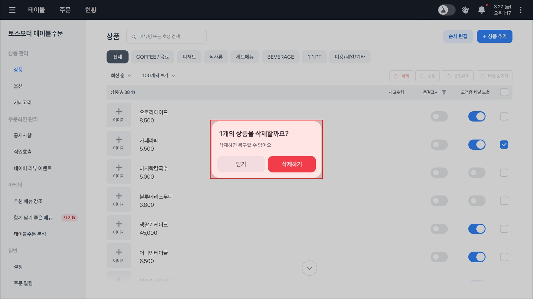Dismiss the dialog with the 닫기 button
The image size is (533, 299).
pos(241,164)
